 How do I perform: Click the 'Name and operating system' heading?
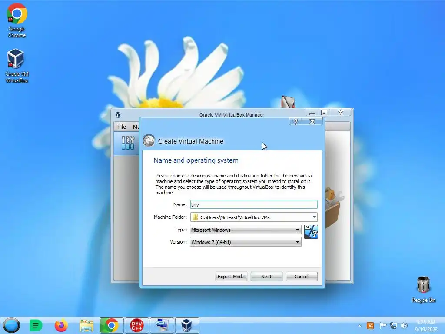click(196, 160)
